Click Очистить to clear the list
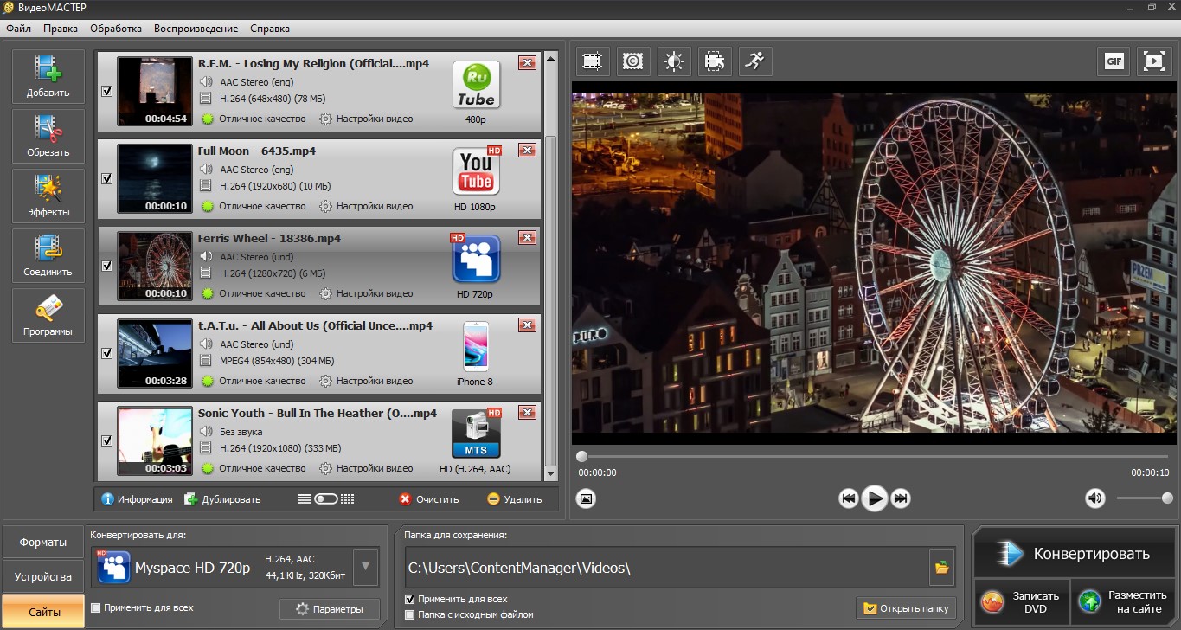The image size is (1181, 630). (x=428, y=499)
